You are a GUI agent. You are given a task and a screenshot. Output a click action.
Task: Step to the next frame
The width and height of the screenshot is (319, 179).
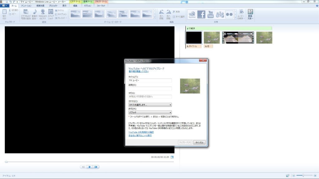96,167
